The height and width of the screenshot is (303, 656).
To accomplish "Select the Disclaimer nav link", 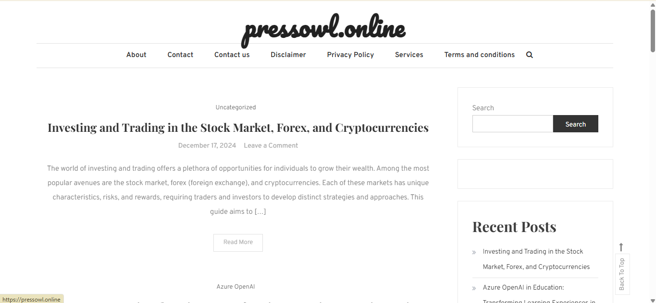I will tap(288, 55).
